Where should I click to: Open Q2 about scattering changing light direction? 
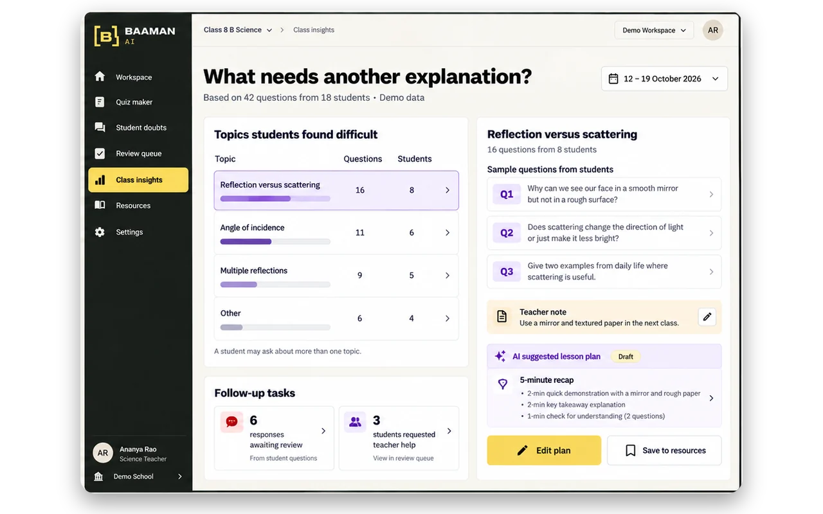(604, 233)
